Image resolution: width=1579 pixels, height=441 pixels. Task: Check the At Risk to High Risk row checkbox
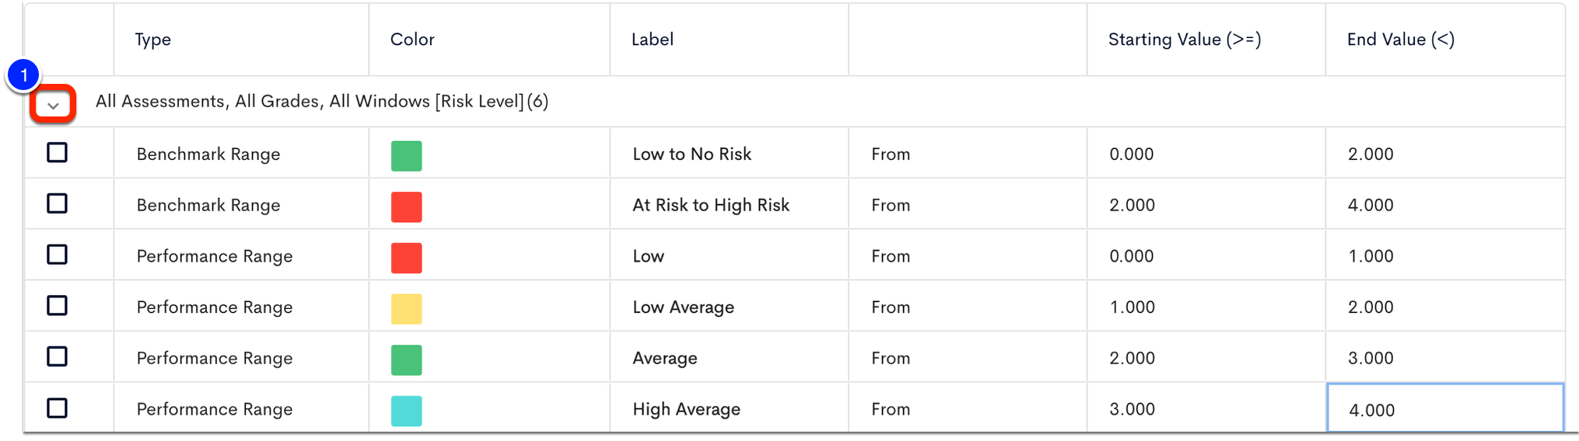57,203
